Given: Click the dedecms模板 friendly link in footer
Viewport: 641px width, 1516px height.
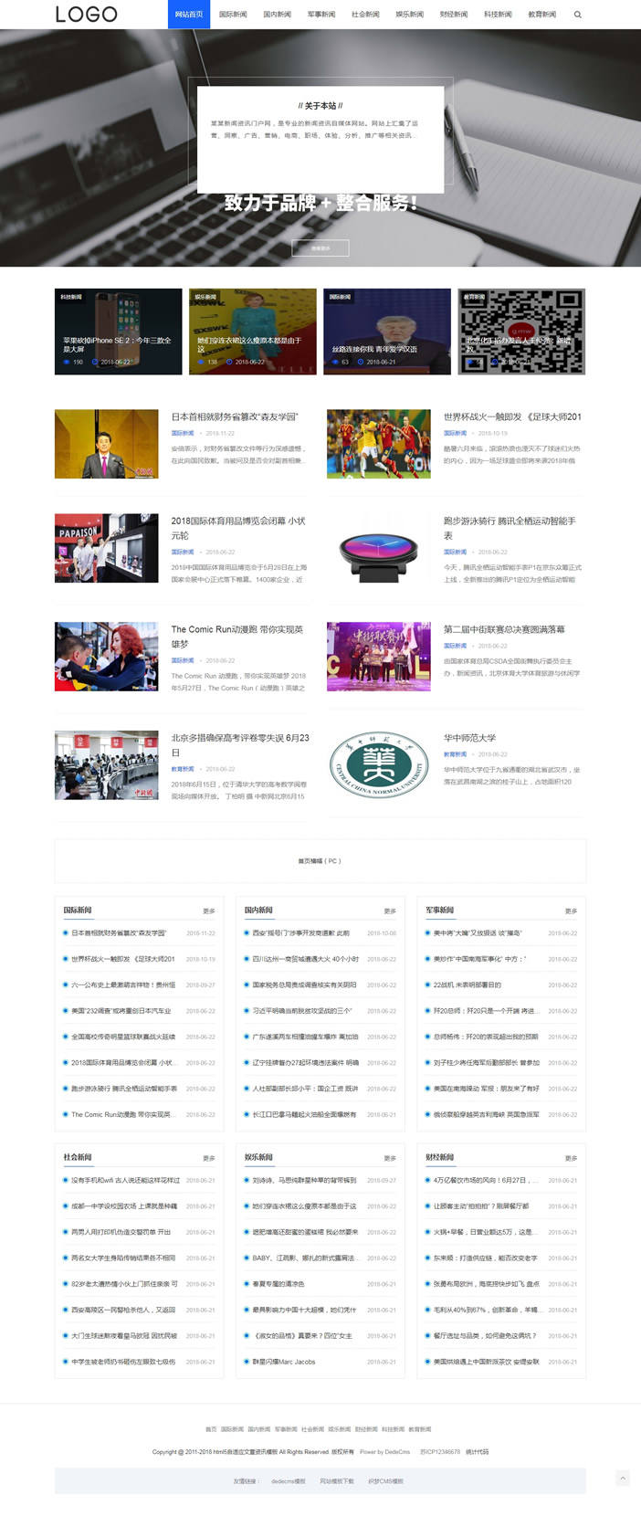Looking at the screenshot, I should (x=289, y=1481).
